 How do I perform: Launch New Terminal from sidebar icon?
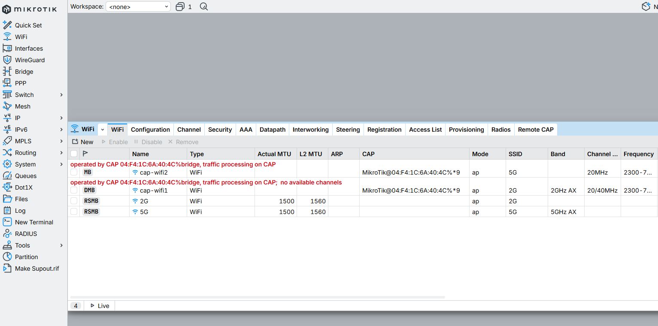pyautogui.click(x=7, y=222)
